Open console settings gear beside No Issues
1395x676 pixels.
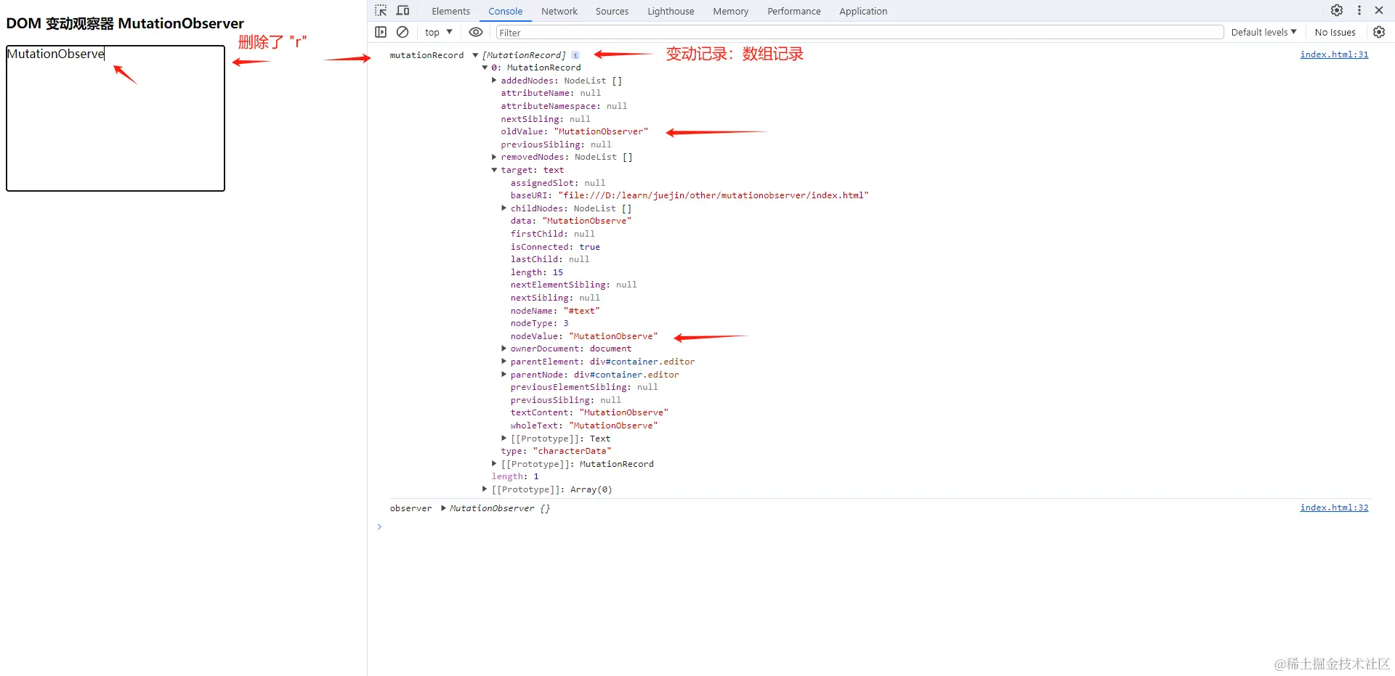pyautogui.click(x=1379, y=32)
